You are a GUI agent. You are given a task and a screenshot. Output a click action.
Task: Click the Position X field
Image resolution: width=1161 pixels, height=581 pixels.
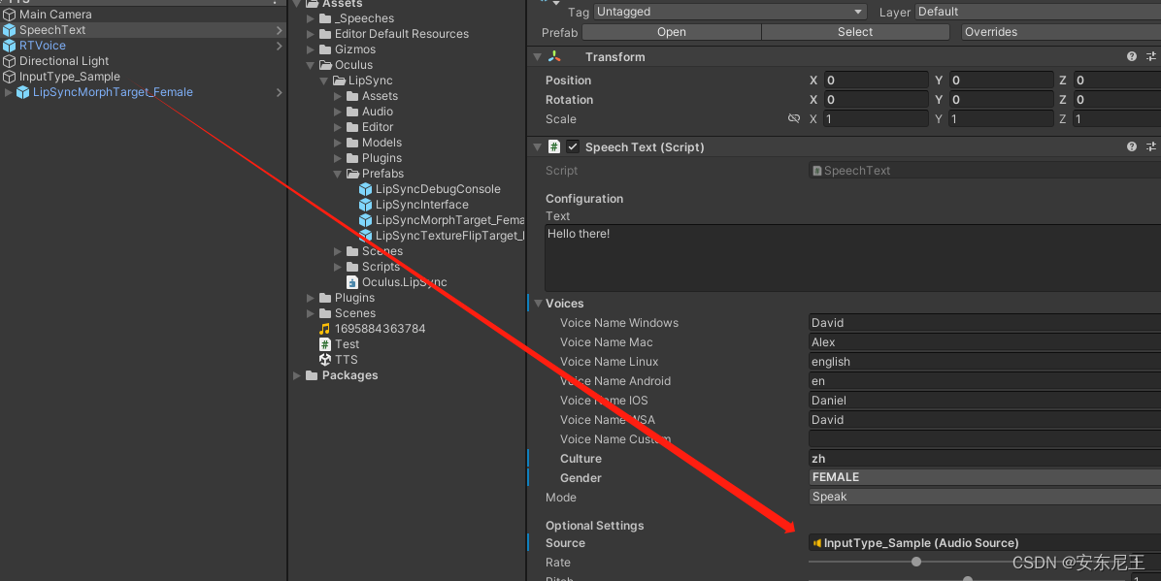876,80
